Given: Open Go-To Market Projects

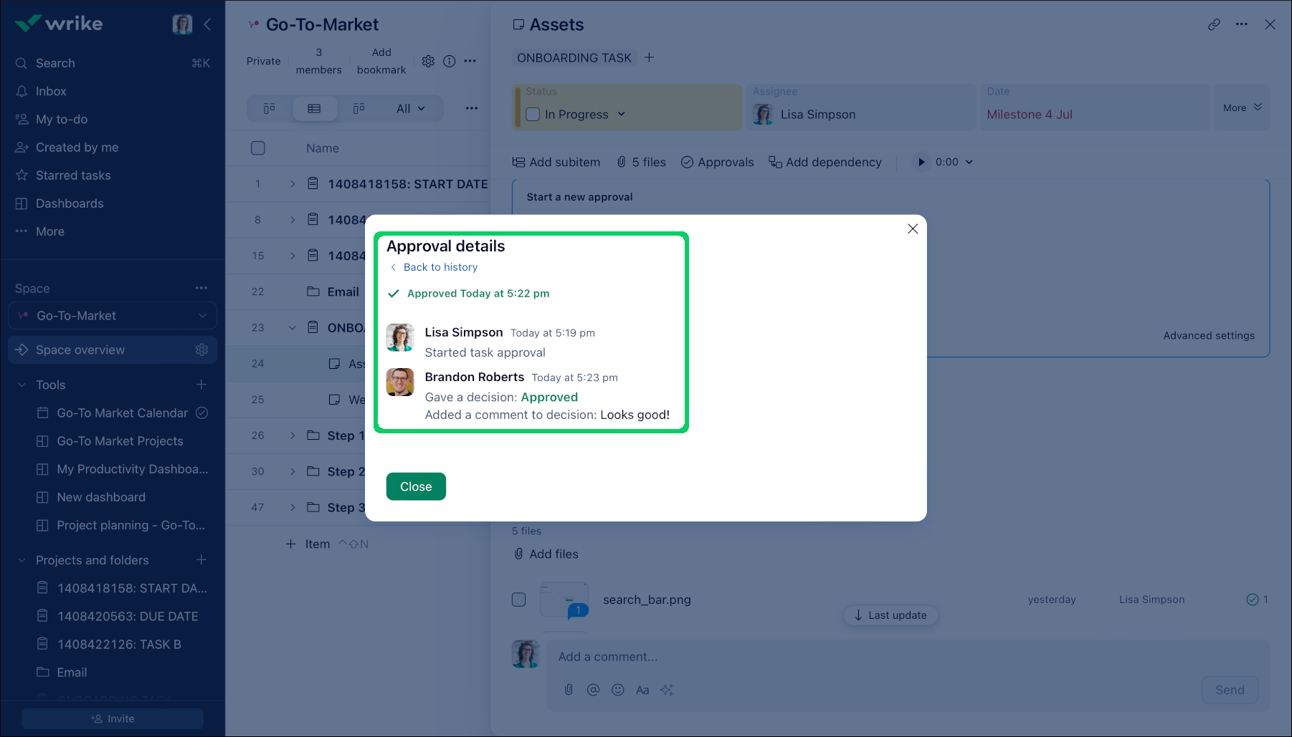Looking at the screenshot, I should coord(120,441).
